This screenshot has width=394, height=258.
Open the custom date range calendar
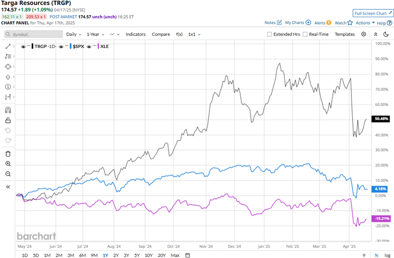187,255
